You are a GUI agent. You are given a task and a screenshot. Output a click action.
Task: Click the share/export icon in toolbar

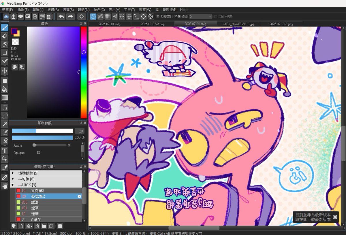14,16
